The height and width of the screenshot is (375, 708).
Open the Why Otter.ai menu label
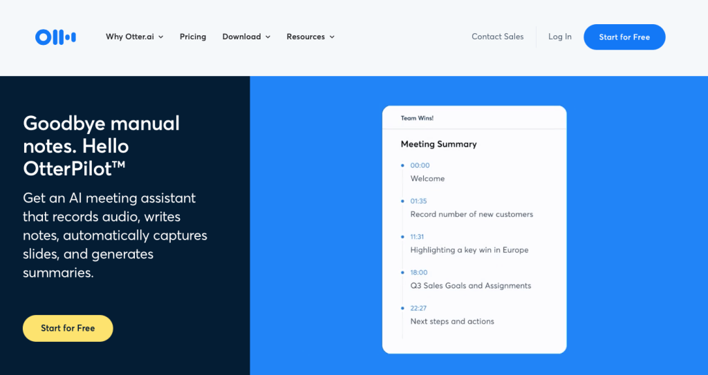[x=130, y=37]
